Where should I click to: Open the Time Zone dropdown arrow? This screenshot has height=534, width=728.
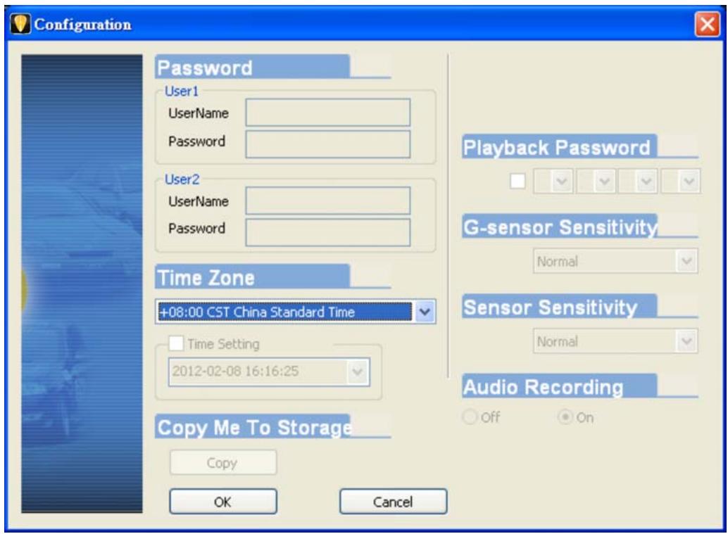tap(425, 312)
